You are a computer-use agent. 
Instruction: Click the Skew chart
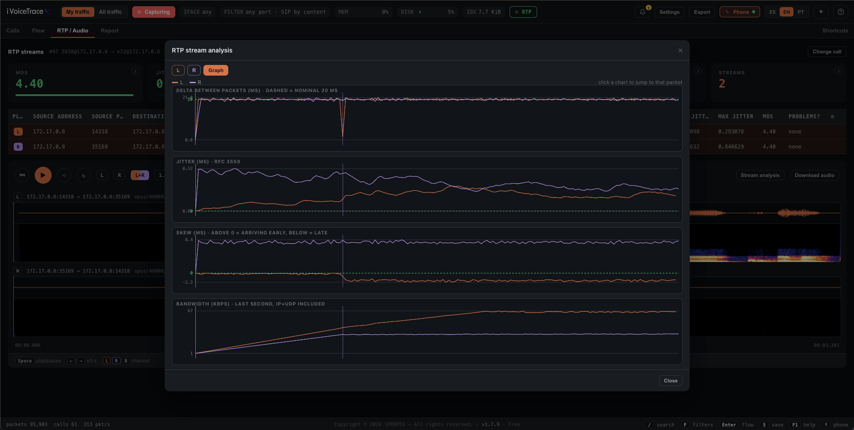427,261
